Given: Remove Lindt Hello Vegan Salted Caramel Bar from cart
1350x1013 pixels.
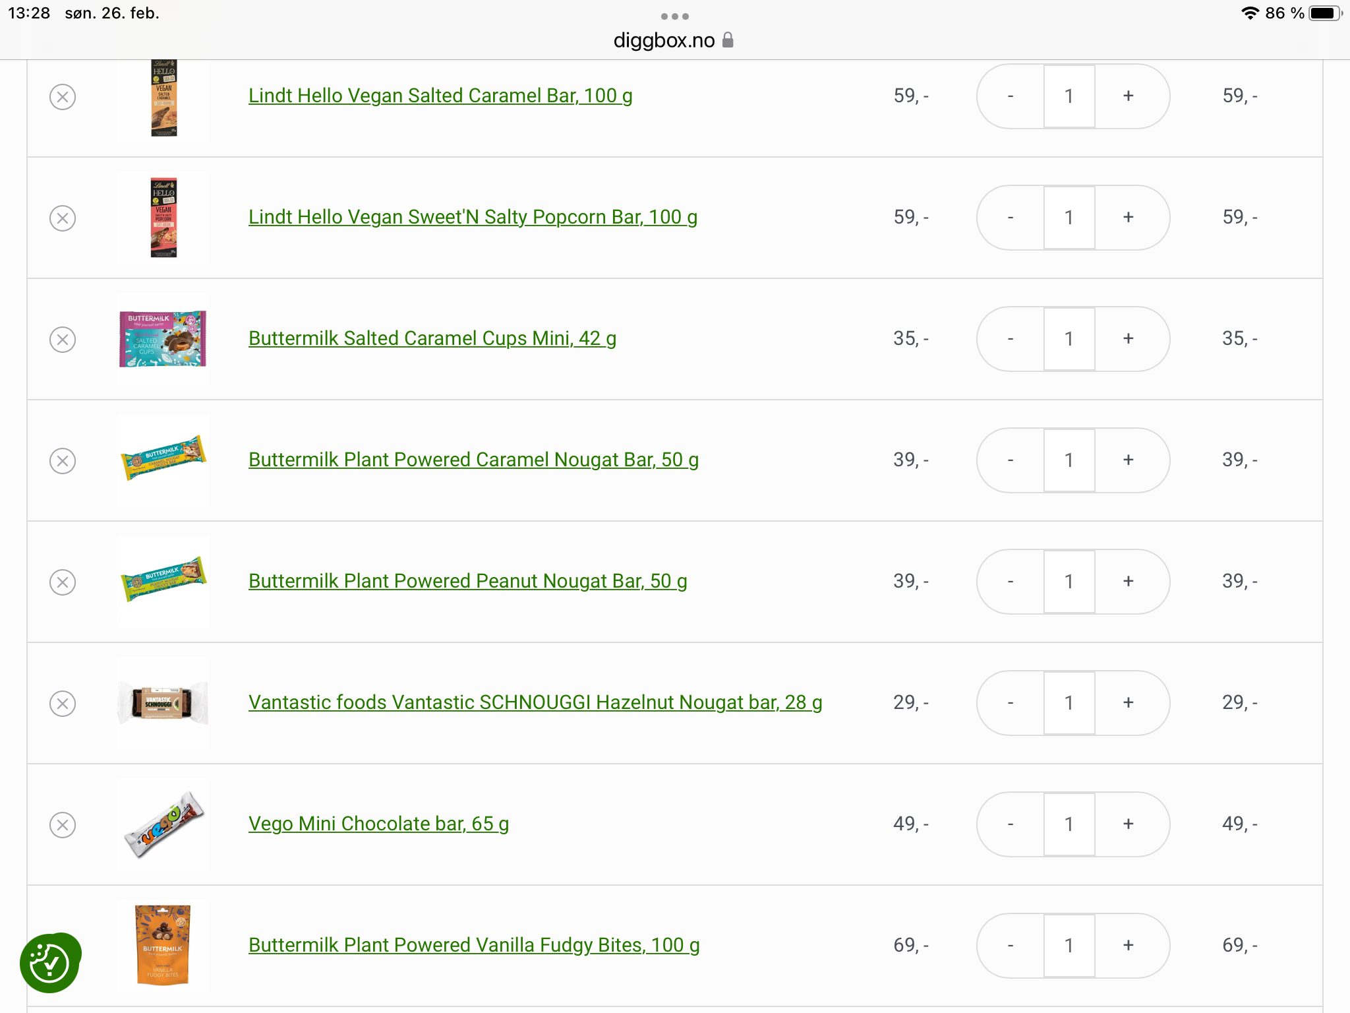Looking at the screenshot, I should [63, 97].
